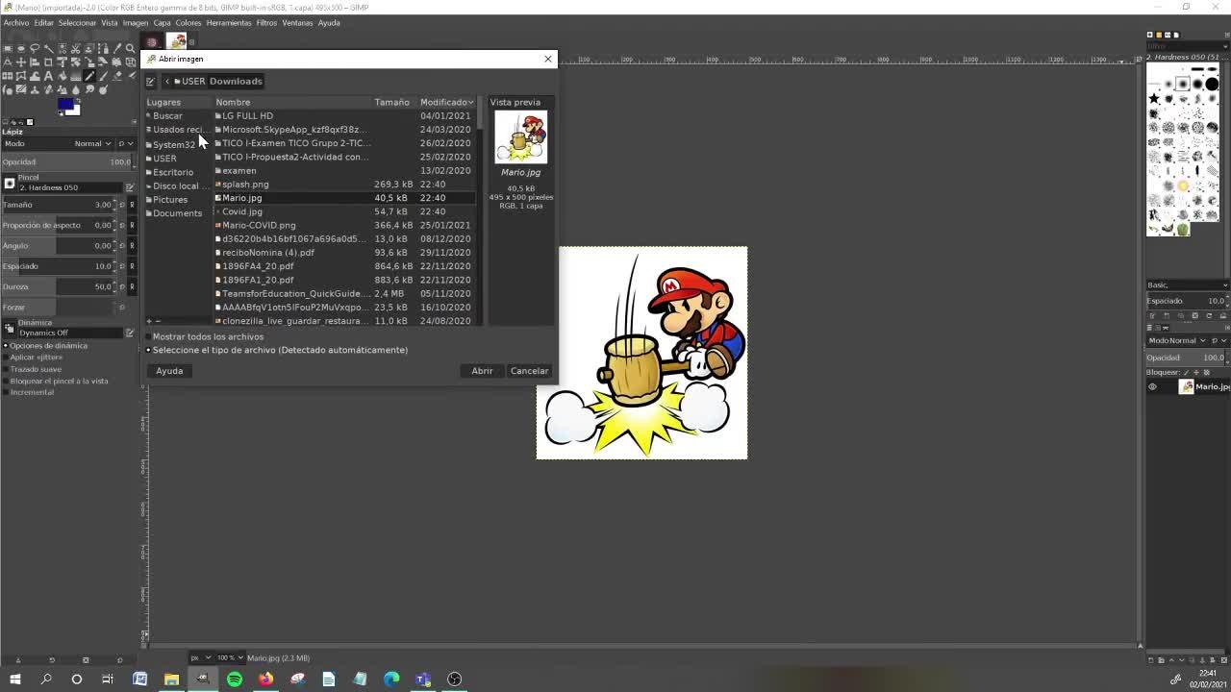Toggle visibility eye of Mario.jpg layer
1231x692 pixels.
tap(1152, 387)
